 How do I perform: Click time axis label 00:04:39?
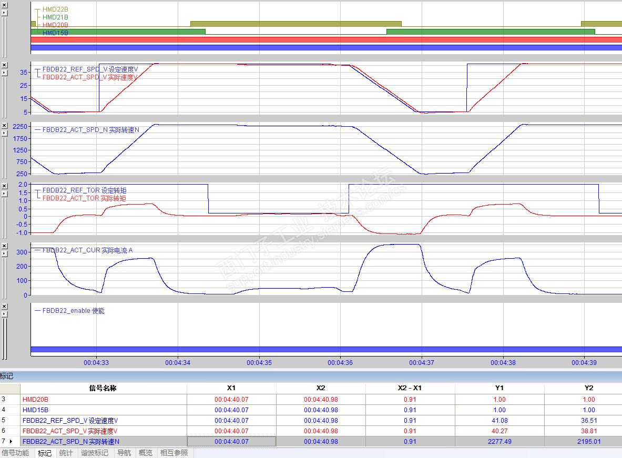pyautogui.click(x=584, y=362)
